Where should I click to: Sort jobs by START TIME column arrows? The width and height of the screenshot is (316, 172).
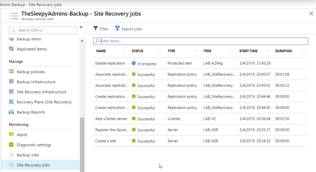pyautogui.click(x=268, y=51)
